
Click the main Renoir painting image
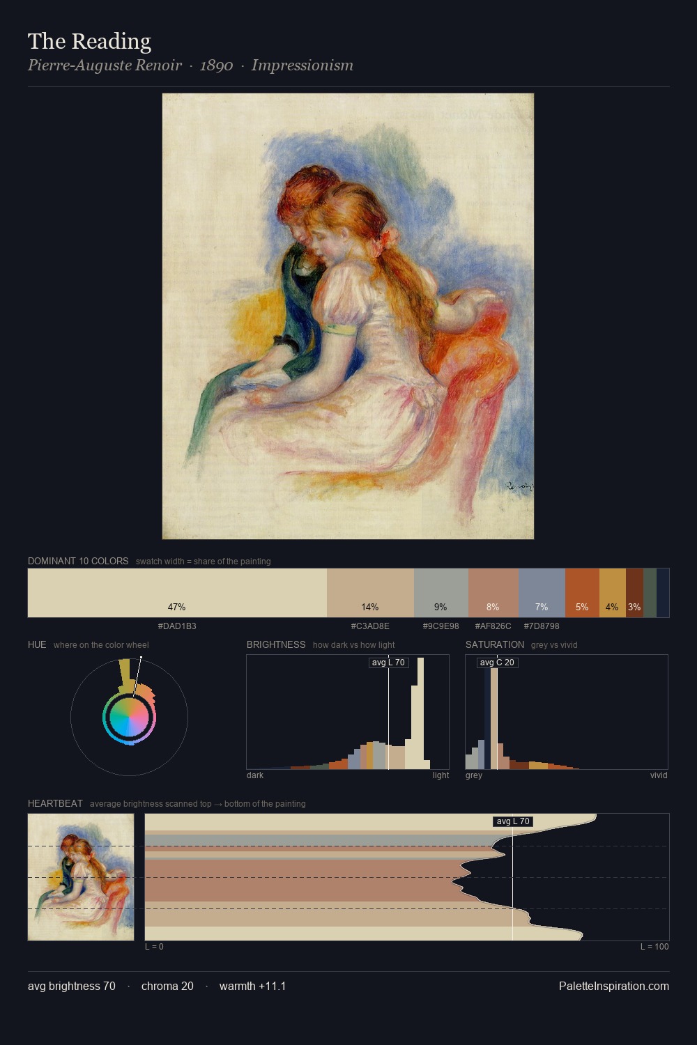point(348,316)
